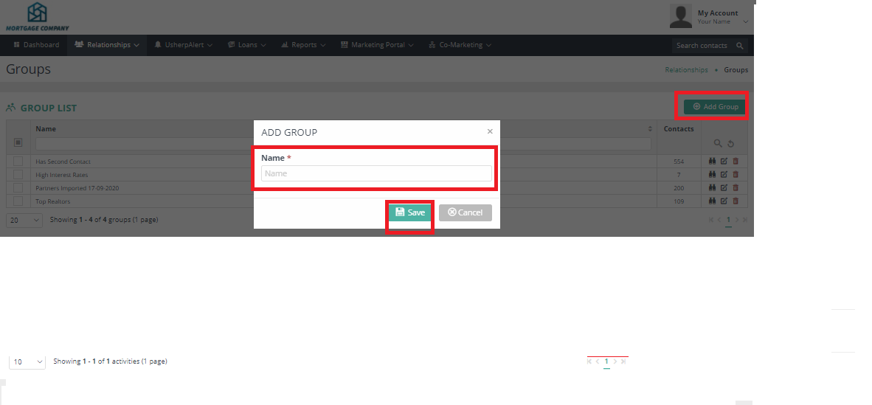
Task: Open the 20 per-page dropdown
Action: pos(24,220)
